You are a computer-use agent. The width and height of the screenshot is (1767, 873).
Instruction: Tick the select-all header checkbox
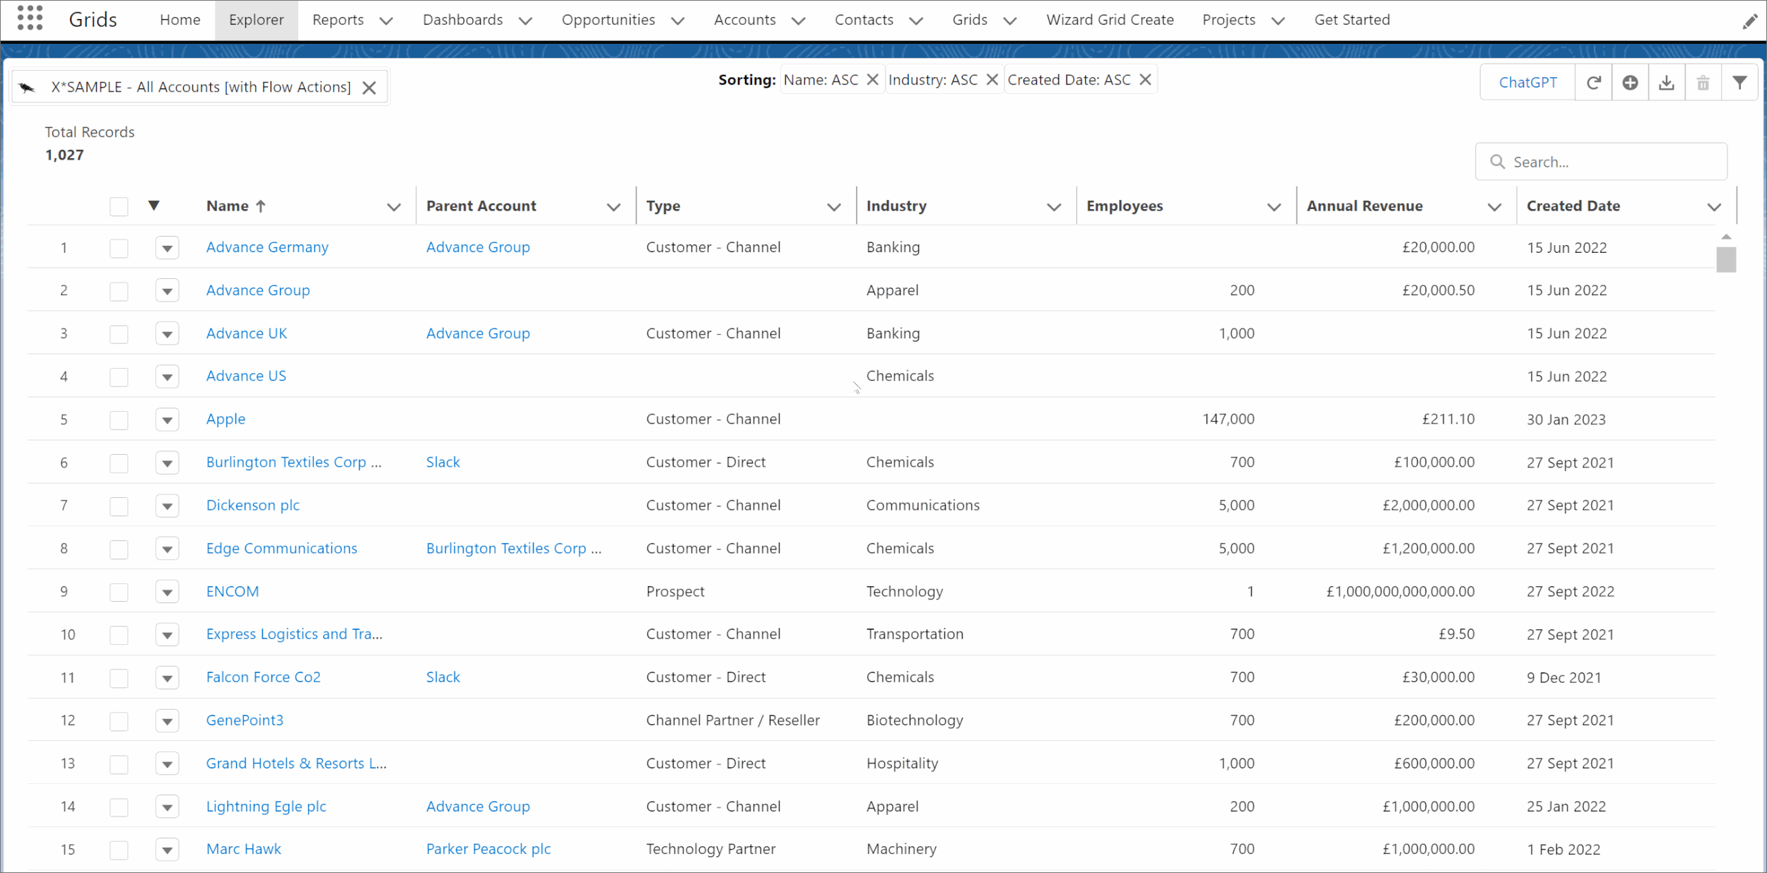[x=119, y=206]
